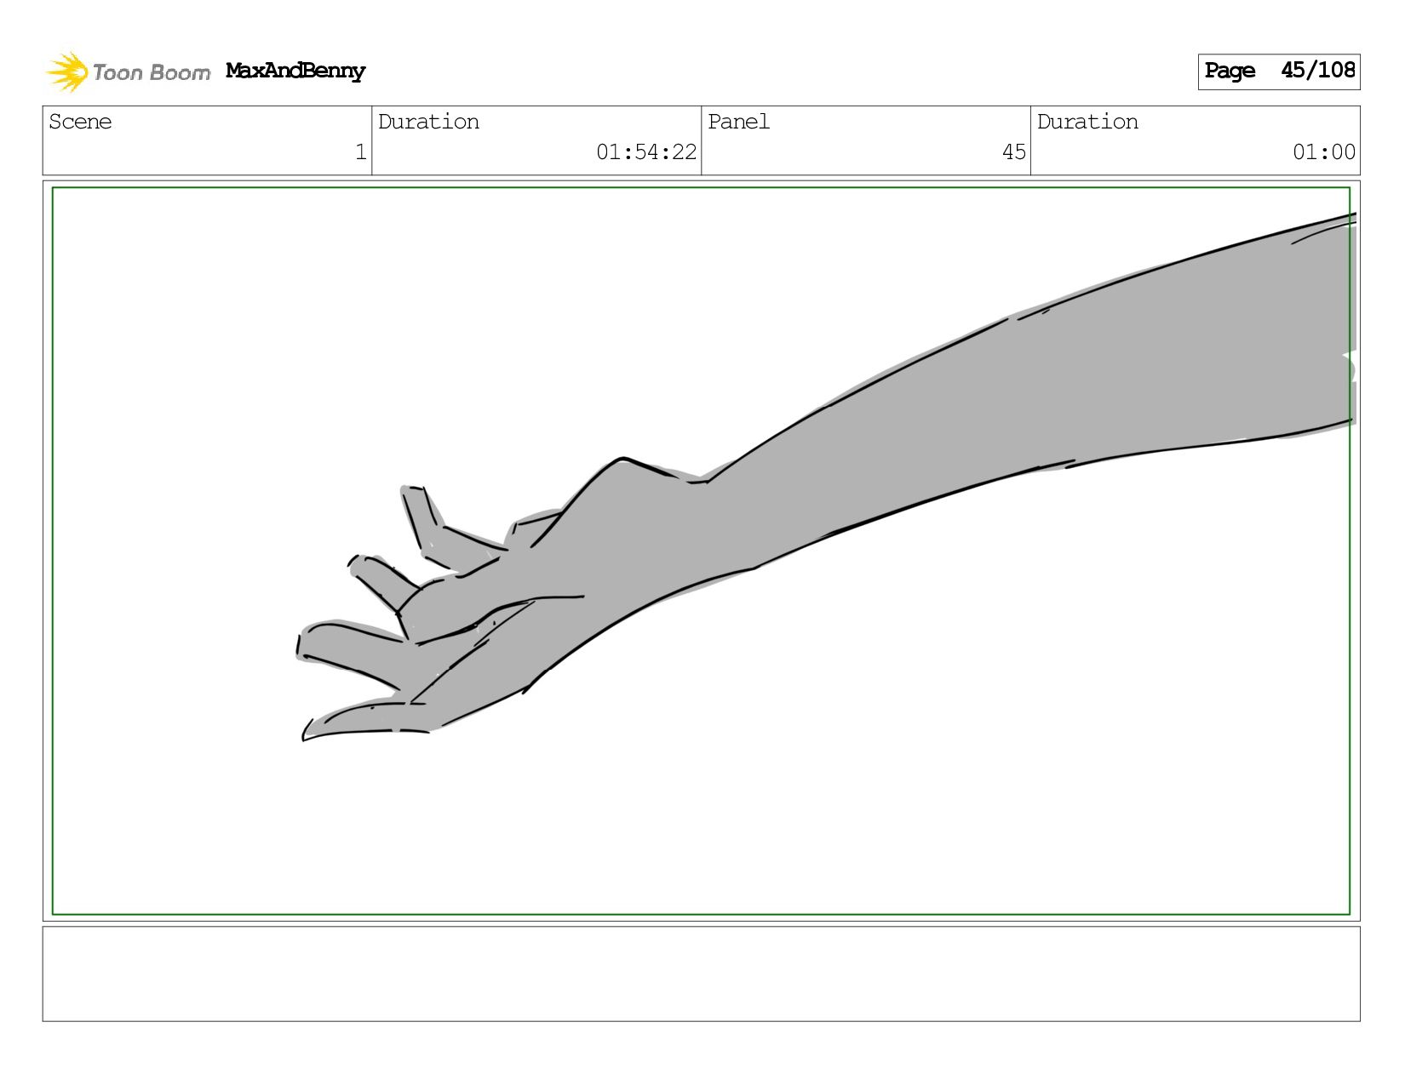Click the Toon Boom starburst logo icon
The image size is (1405, 1085).
pyautogui.click(x=67, y=71)
